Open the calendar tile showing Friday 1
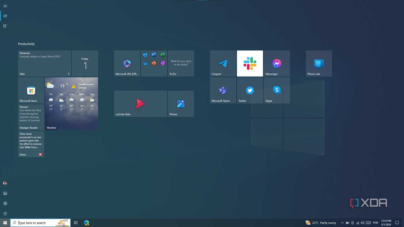Viewport: 404px width, 227px height. (85, 63)
